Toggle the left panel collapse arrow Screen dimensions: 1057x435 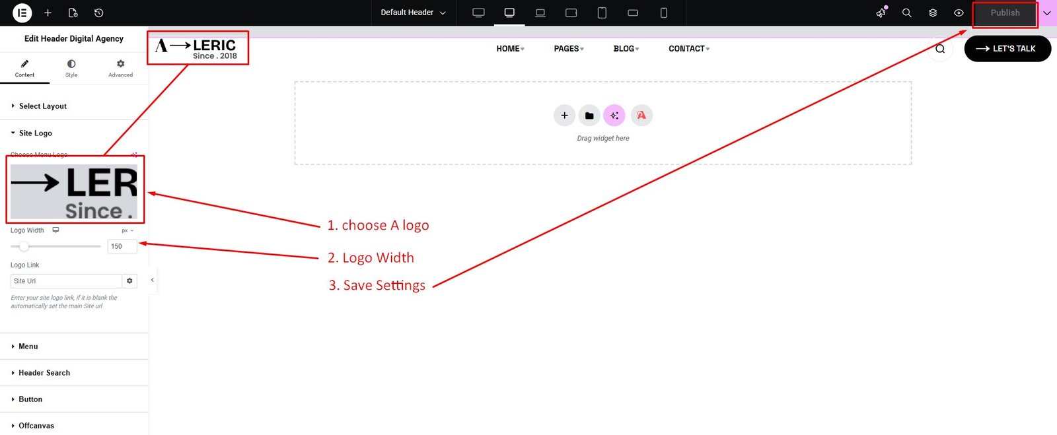click(x=153, y=280)
